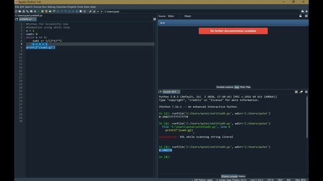
Task: Open the Edit menu
Action: pyautogui.click(x=22, y=7)
